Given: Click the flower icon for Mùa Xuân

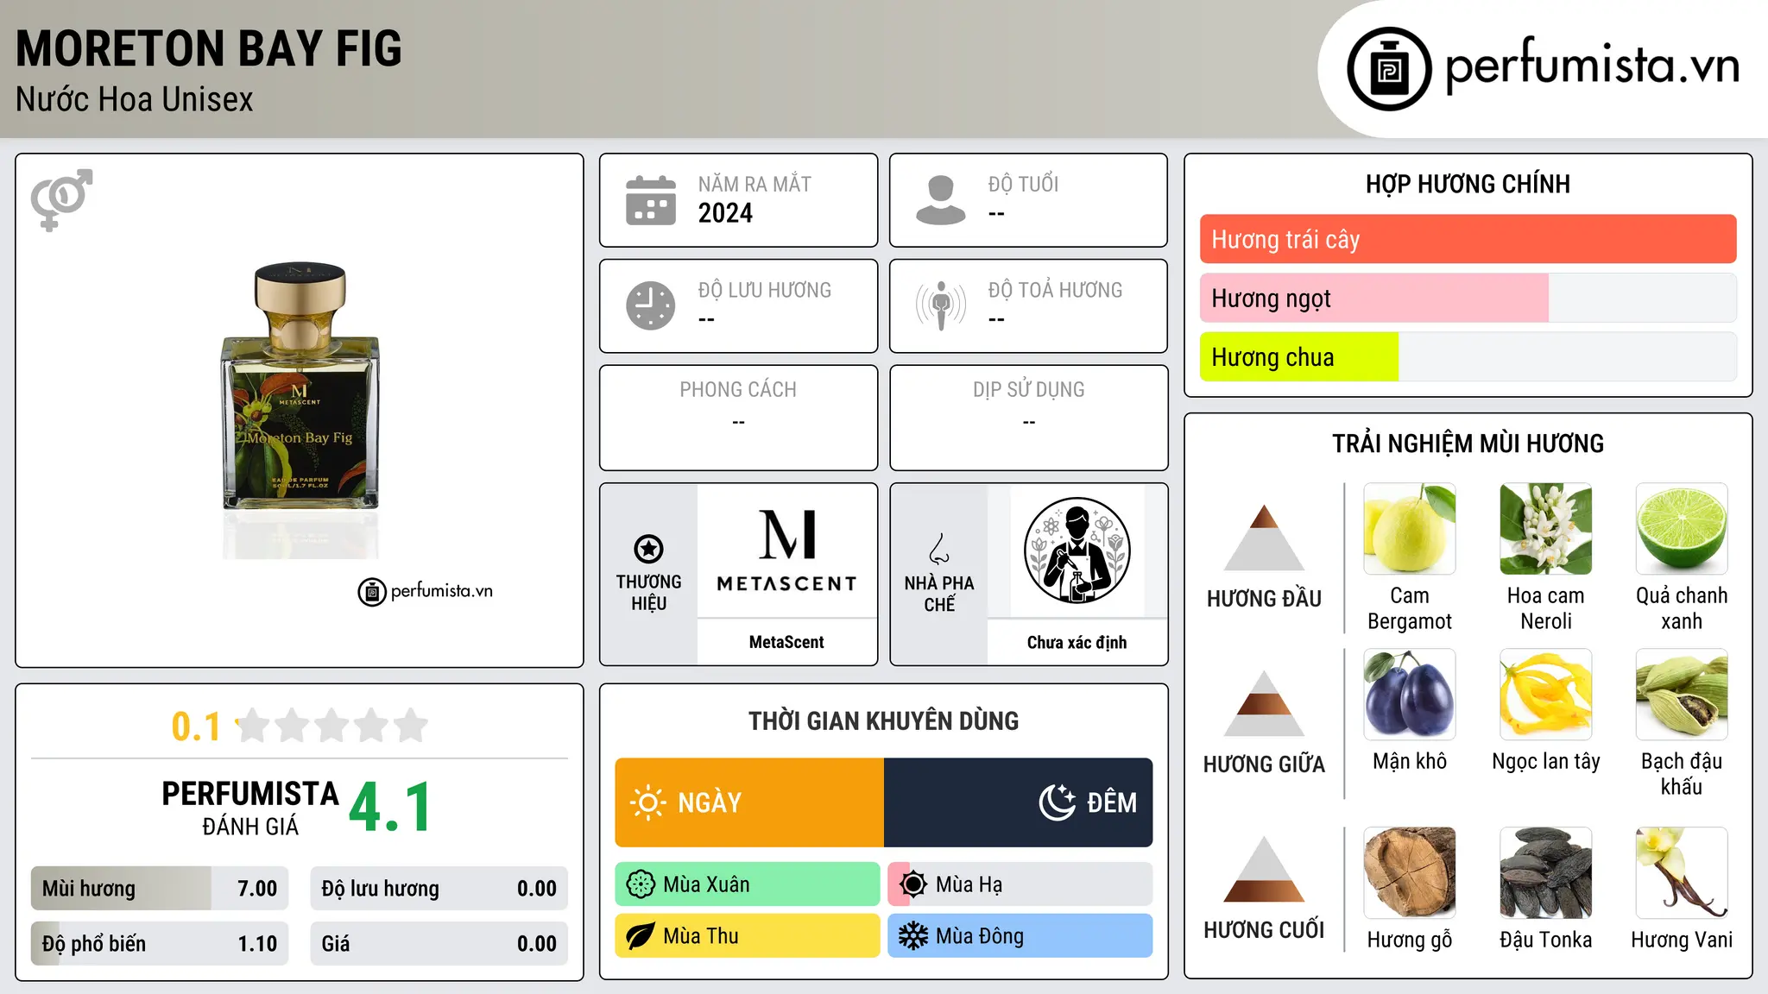Looking at the screenshot, I should (x=641, y=884).
